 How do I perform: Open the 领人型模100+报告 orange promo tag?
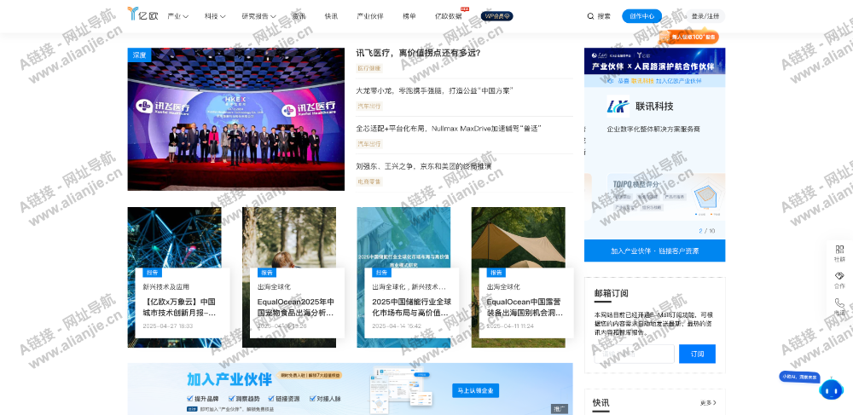pyautogui.click(x=689, y=37)
